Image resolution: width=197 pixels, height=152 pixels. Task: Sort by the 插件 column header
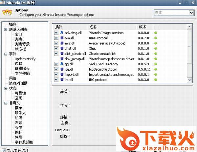70,27
